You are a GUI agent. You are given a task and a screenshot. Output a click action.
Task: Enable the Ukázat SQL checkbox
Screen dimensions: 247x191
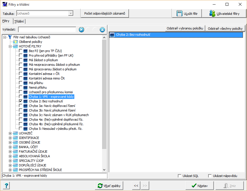180,176
